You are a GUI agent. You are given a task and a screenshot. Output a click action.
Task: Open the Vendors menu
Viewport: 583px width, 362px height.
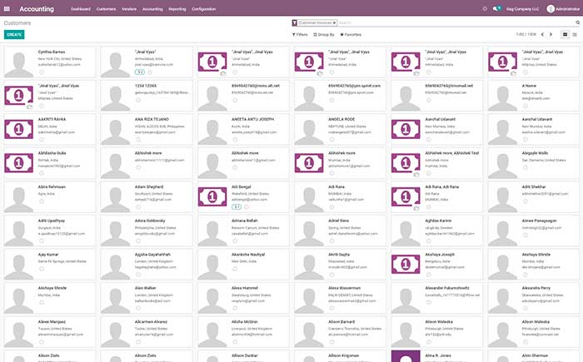click(129, 9)
